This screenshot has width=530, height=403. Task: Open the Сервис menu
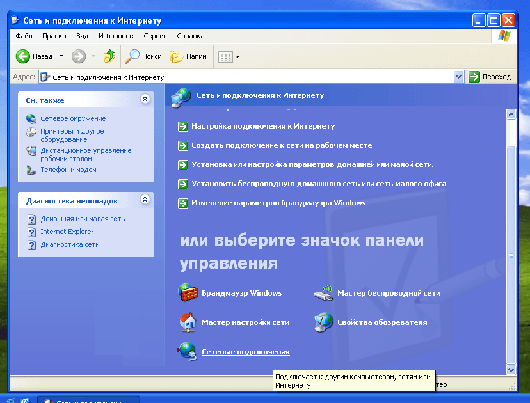(x=155, y=36)
